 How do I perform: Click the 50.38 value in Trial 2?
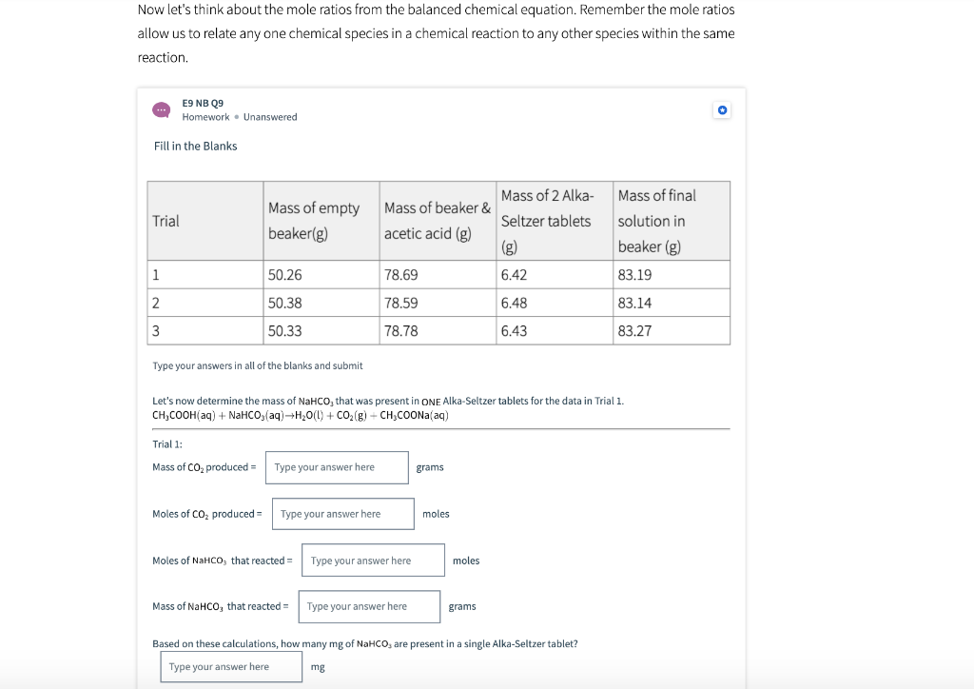(285, 303)
